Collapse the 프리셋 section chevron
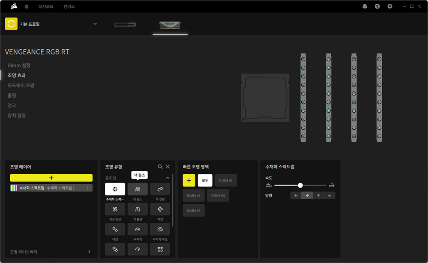Image resolution: width=428 pixels, height=263 pixels. click(x=168, y=178)
